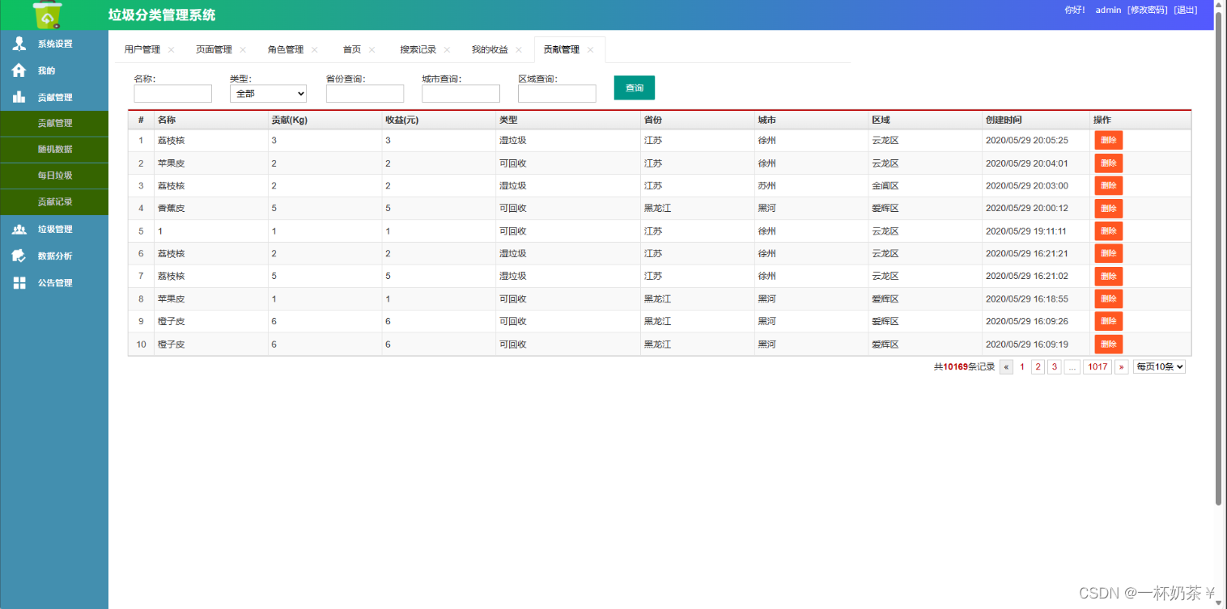The width and height of the screenshot is (1227, 609).
Task: Go to next page with » arrow
Action: point(1122,367)
